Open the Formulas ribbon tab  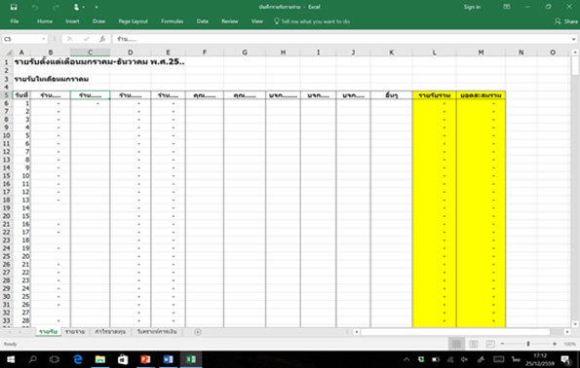coord(172,21)
